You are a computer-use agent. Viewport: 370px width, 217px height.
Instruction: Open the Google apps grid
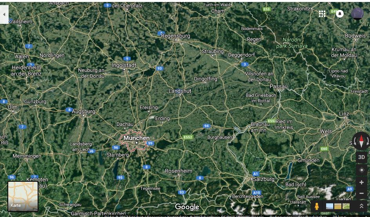[322, 14]
